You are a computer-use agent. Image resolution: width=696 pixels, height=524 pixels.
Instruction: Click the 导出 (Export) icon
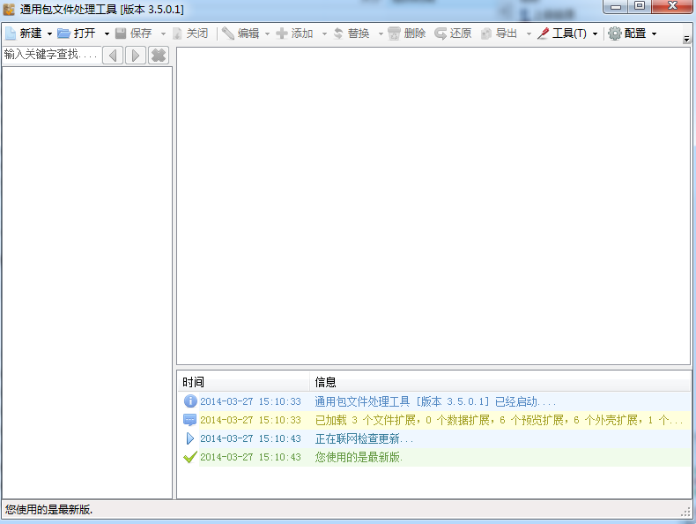coord(486,34)
